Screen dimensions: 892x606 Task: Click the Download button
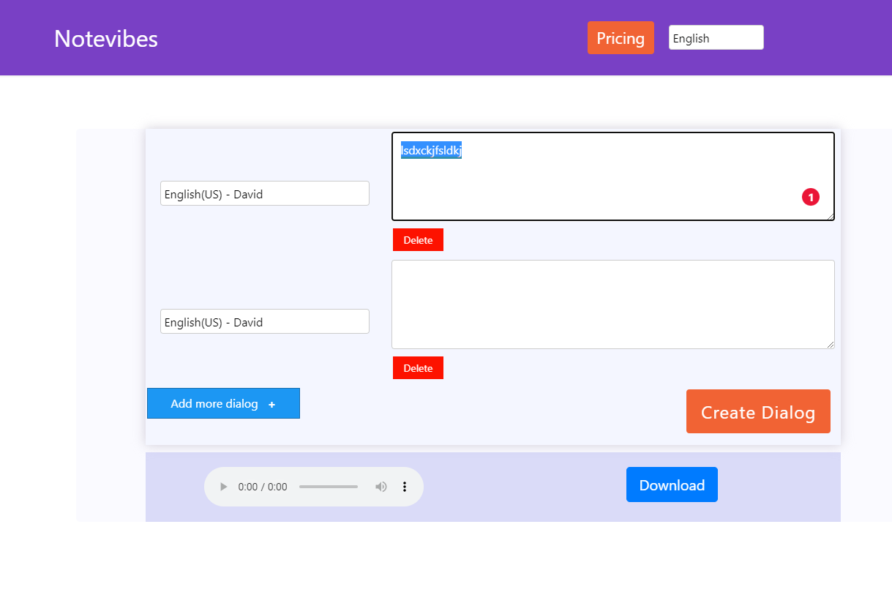pos(671,485)
